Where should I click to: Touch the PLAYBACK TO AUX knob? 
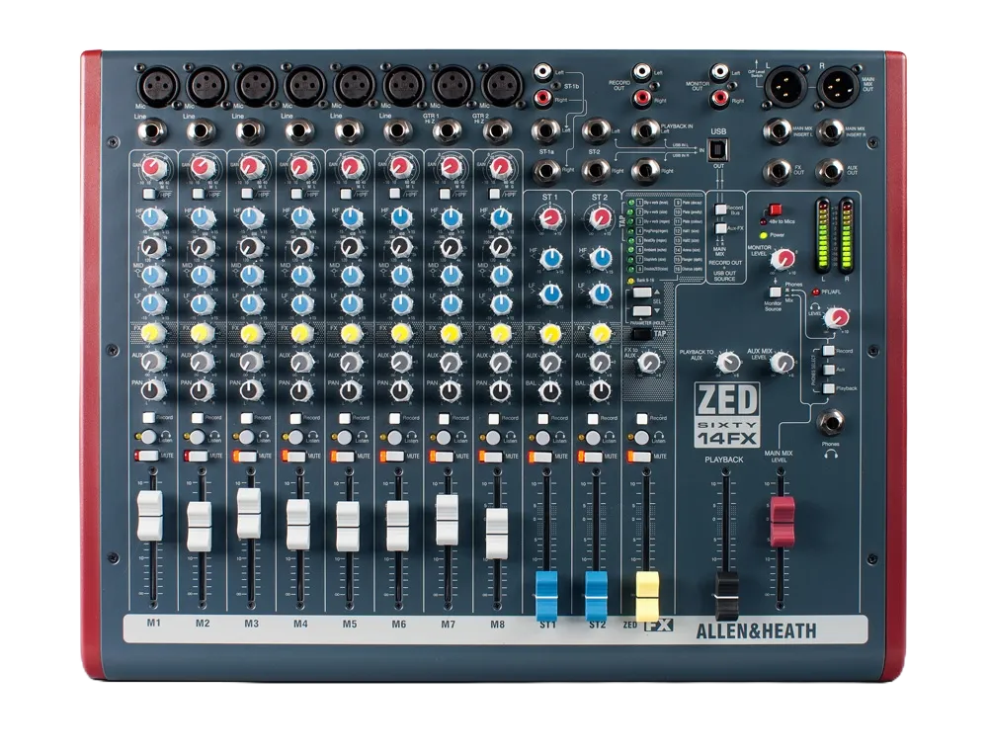[x=728, y=363]
